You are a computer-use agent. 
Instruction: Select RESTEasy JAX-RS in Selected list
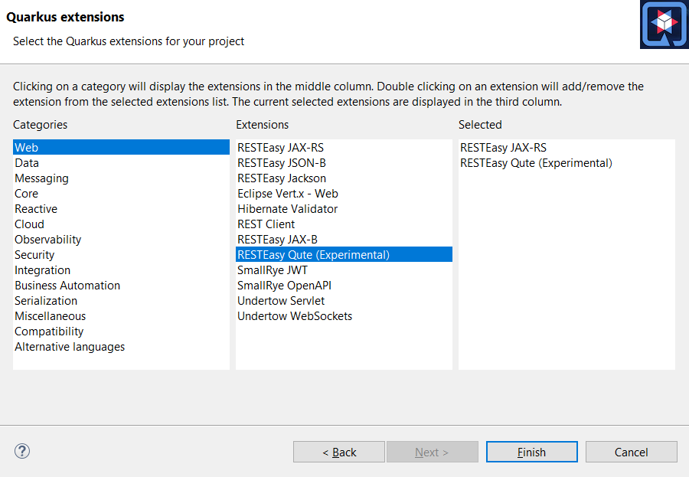click(503, 148)
